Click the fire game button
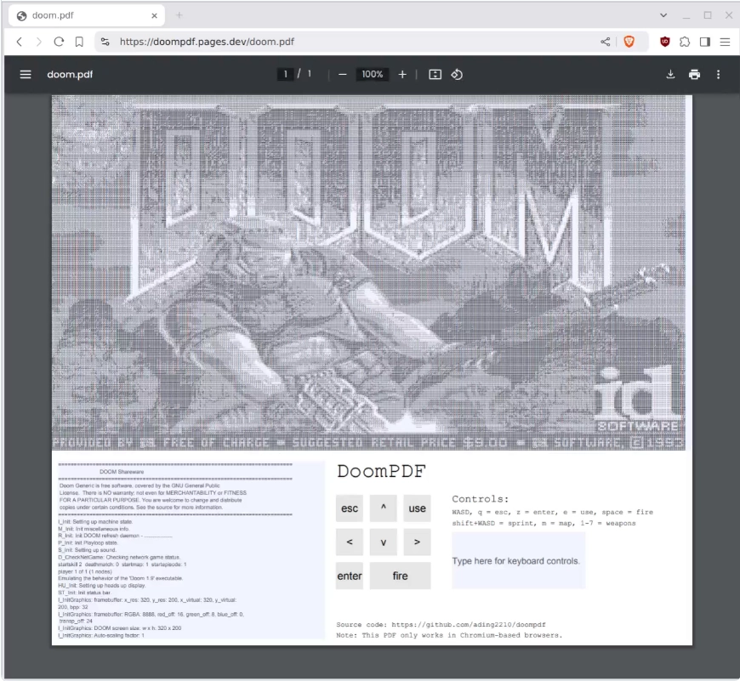Screen dimensions: 740x681 (x=401, y=576)
